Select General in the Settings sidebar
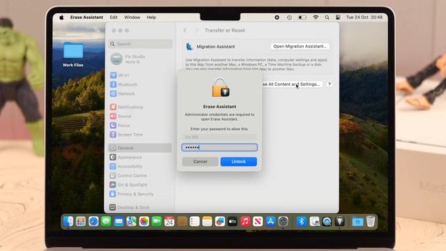This screenshot has height=251, width=446. coord(140,148)
